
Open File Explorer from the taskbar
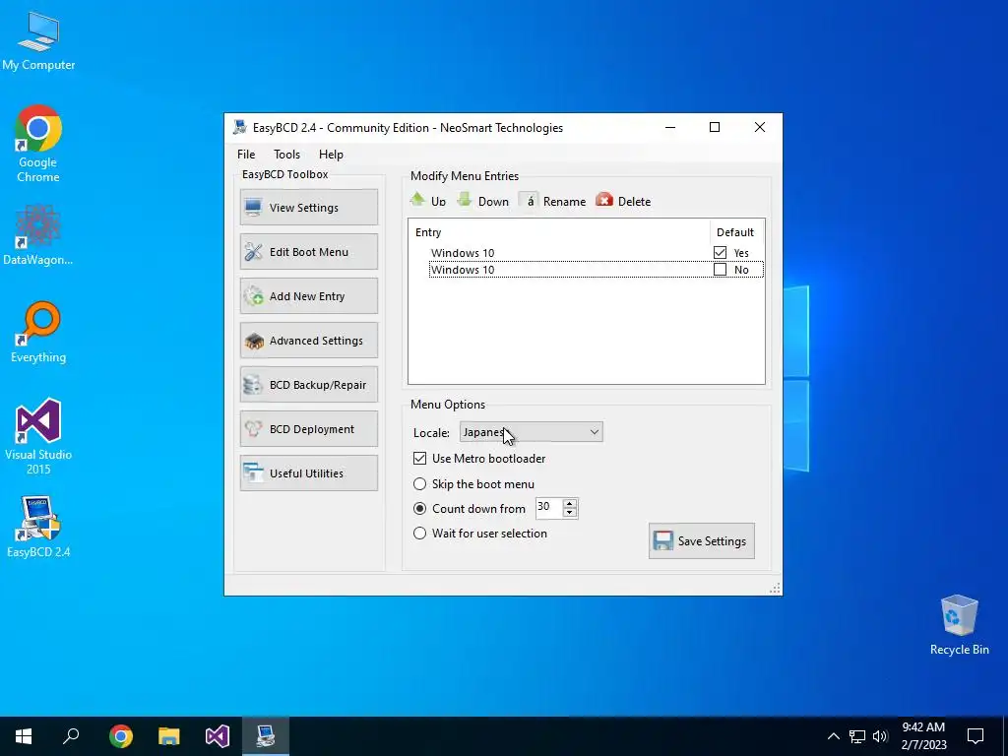(x=169, y=736)
